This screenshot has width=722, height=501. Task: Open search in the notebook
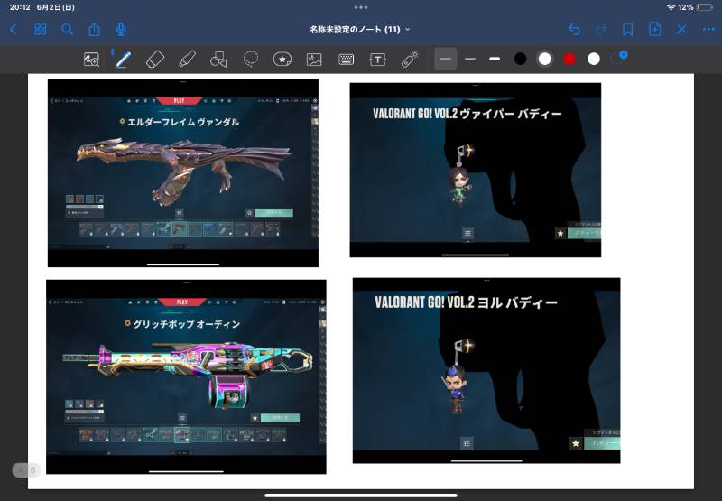pos(67,30)
